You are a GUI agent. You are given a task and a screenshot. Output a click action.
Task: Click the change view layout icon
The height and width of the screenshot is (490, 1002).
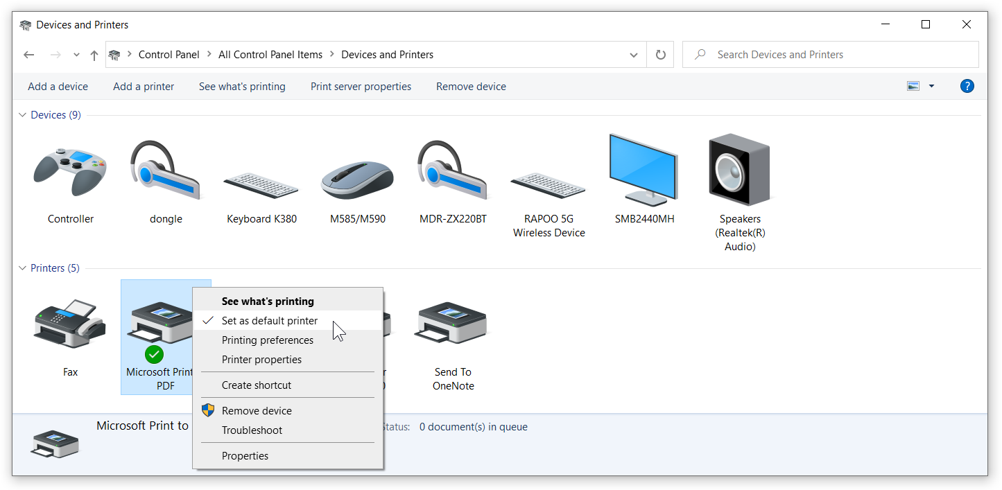[913, 87]
